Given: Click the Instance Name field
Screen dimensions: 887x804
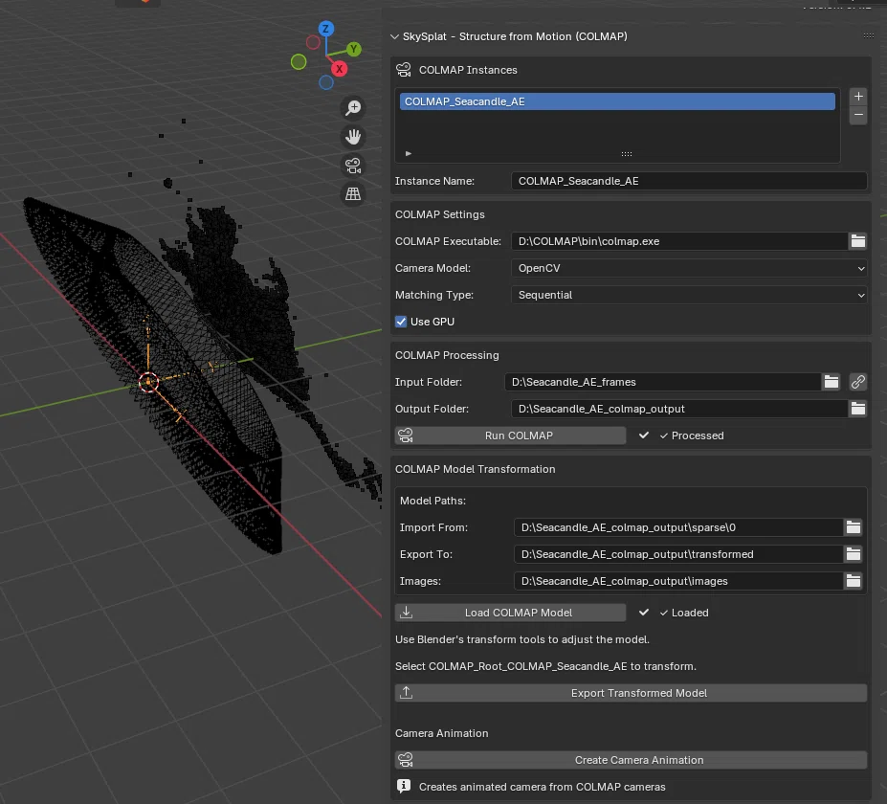Looking at the screenshot, I should pyautogui.click(x=689, y=181).
